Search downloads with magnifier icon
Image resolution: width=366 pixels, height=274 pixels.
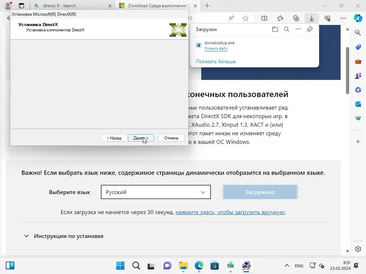(x=287, y=29)
